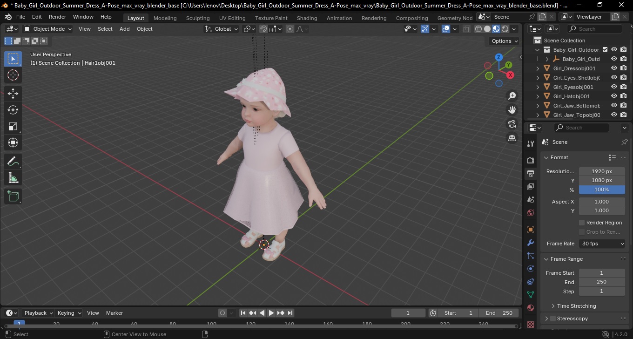Click the pan hand viewport button
This screenshot has height=339, width=633.
(512, 110)
